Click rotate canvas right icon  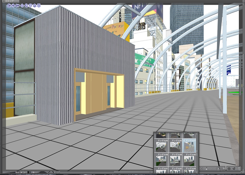pos(53,172)
